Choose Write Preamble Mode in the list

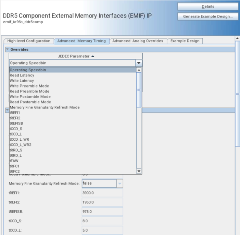point(29,86)
